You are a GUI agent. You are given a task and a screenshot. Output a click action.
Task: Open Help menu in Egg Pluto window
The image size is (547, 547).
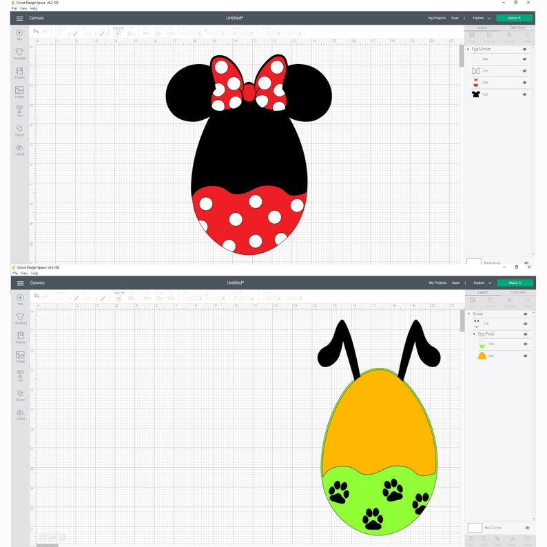click(34, 273)
